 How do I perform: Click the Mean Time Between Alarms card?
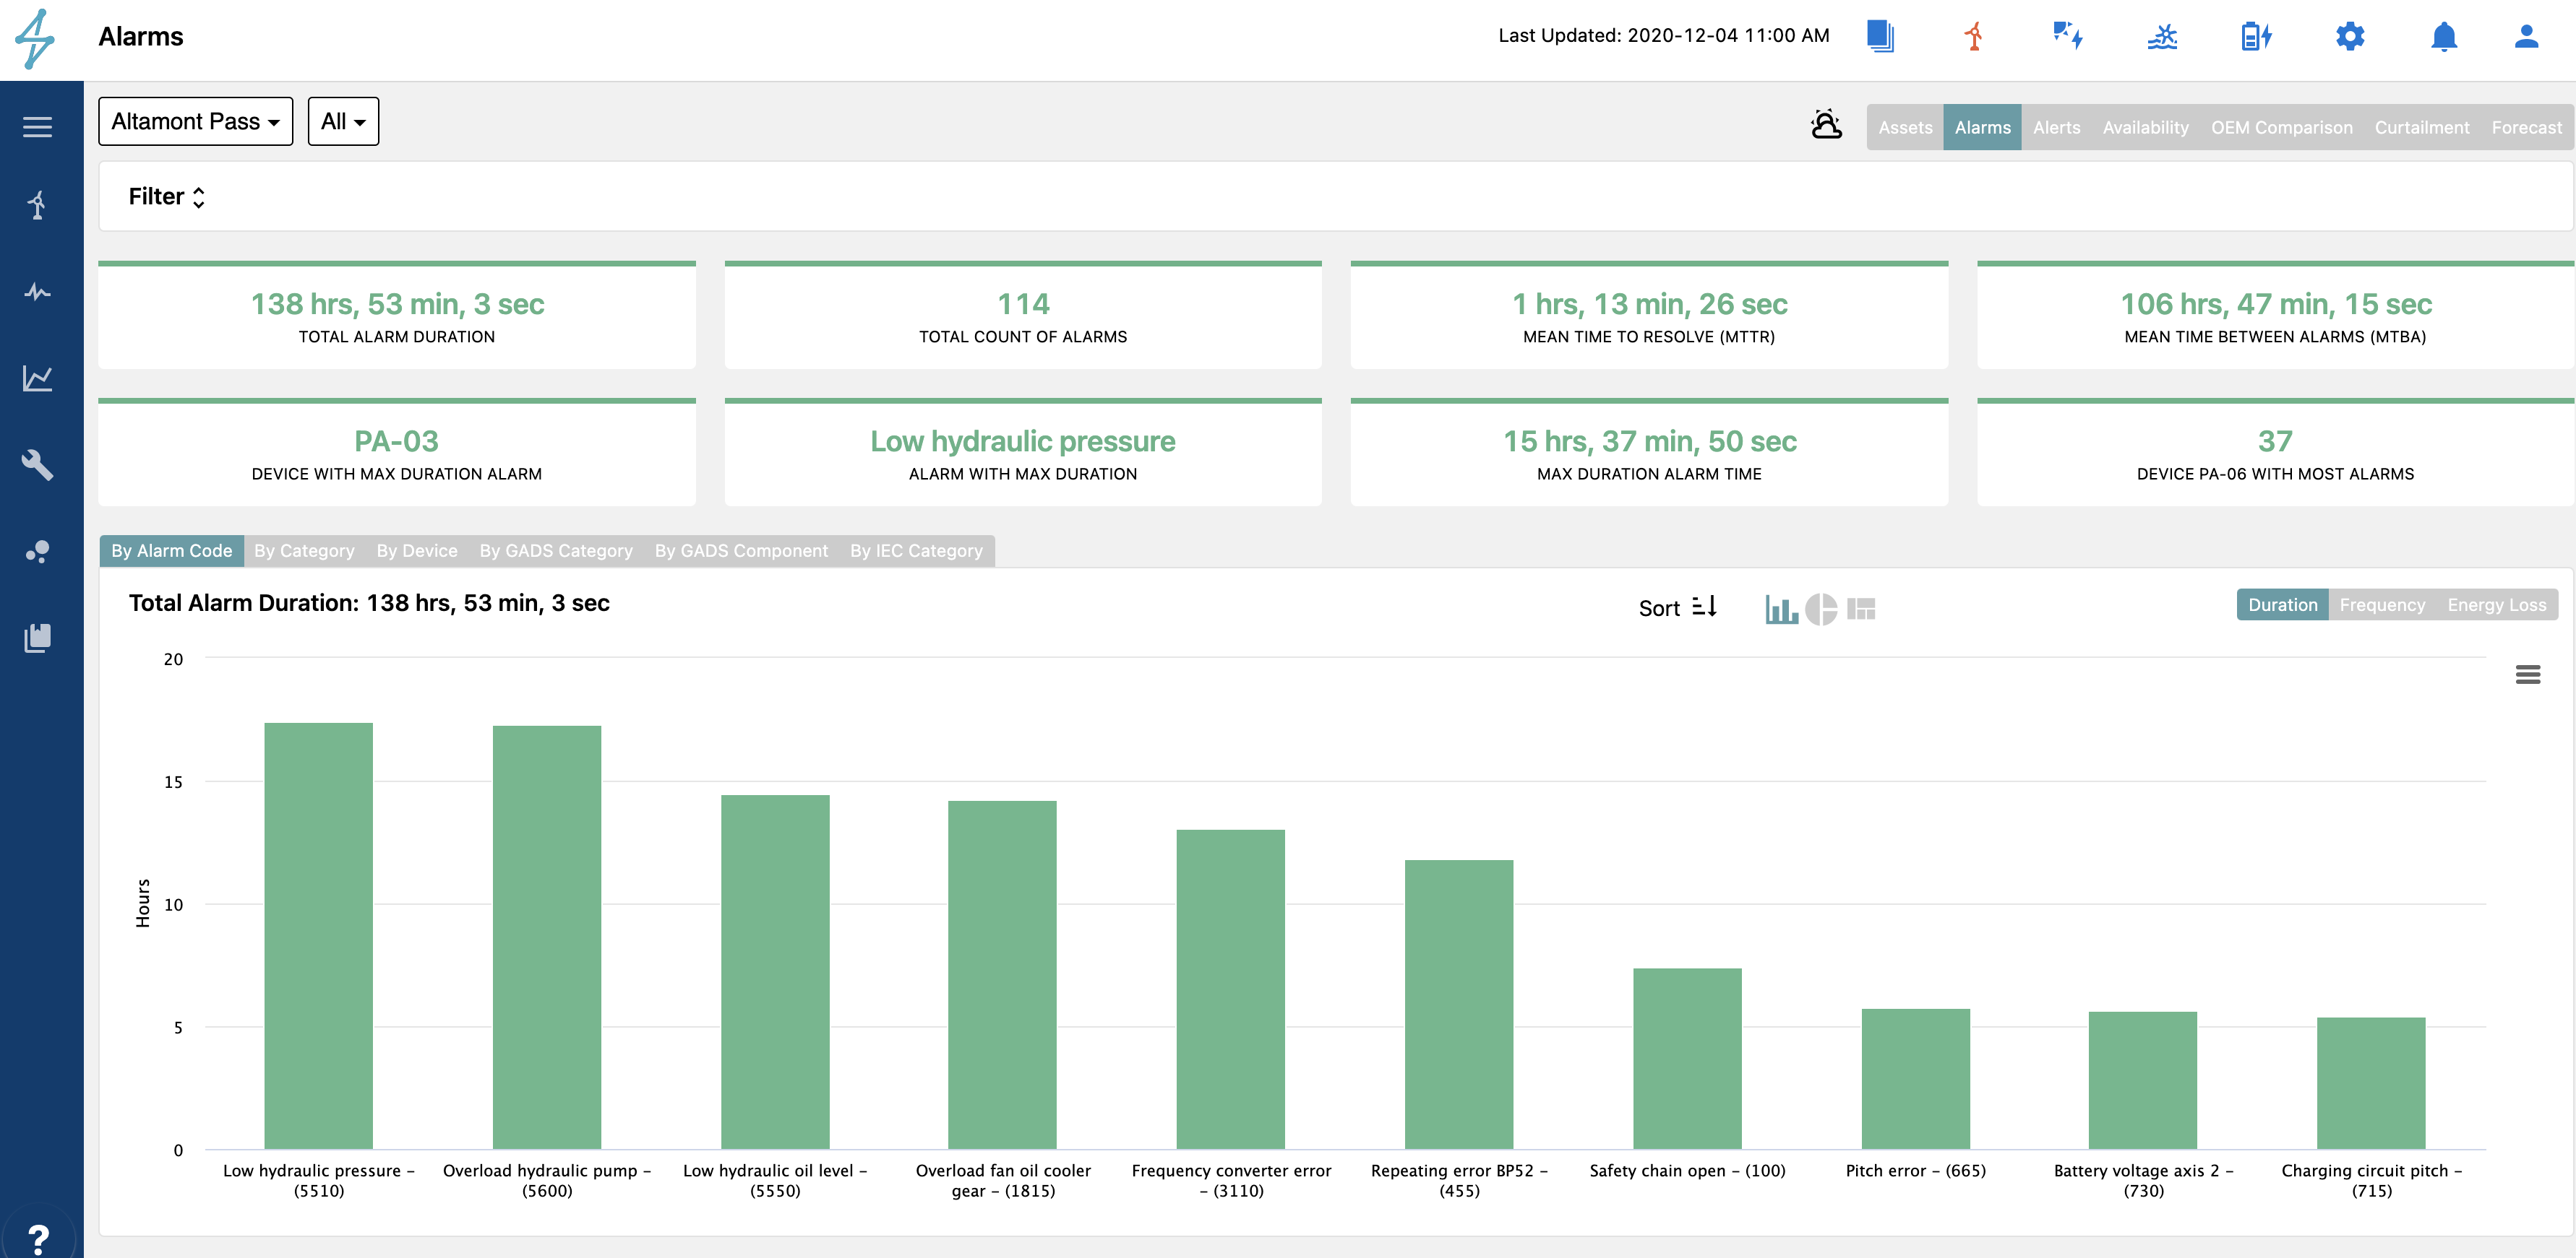click(2275, 316)
